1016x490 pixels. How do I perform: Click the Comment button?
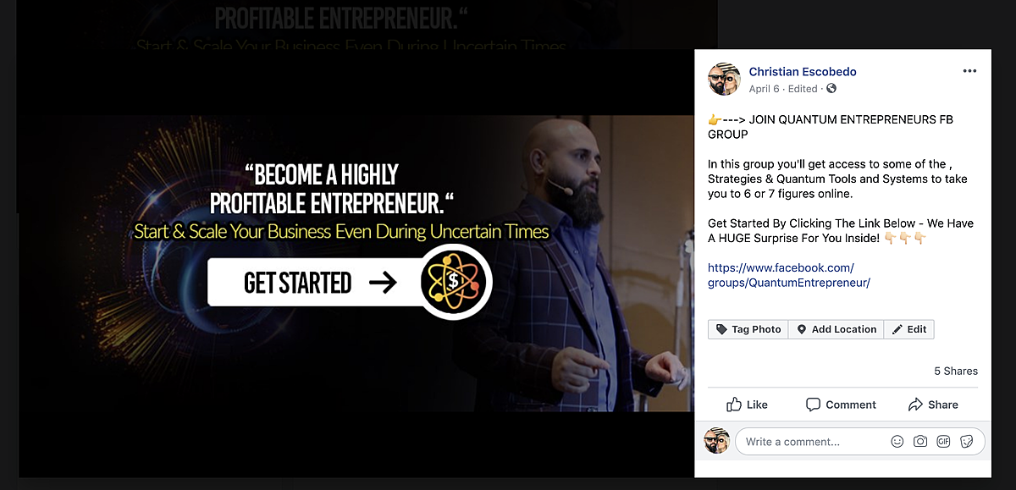(x=841, y=405)
